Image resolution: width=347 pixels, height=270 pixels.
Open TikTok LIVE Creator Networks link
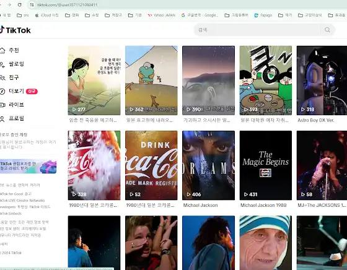(22, 201)
